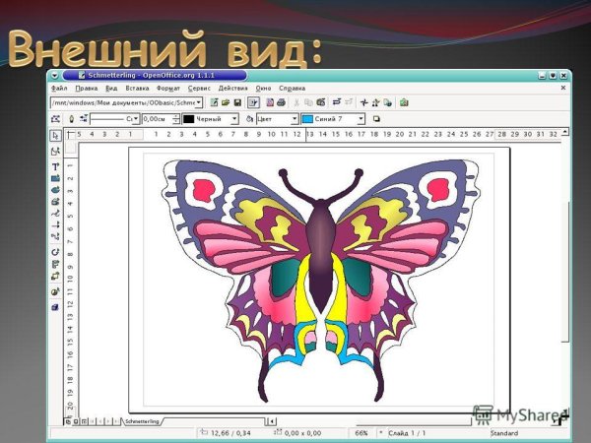Export directly as PDF icon
591x443 pixels.
point(270,102)
